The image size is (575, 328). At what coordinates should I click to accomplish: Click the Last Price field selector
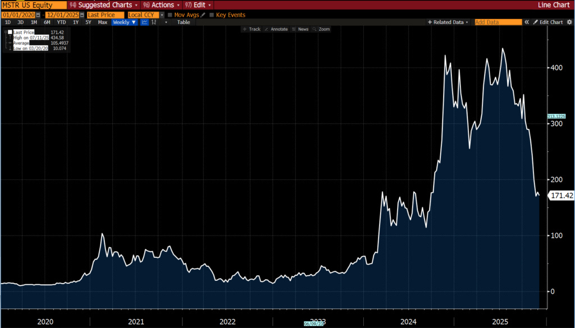(106, 15)
